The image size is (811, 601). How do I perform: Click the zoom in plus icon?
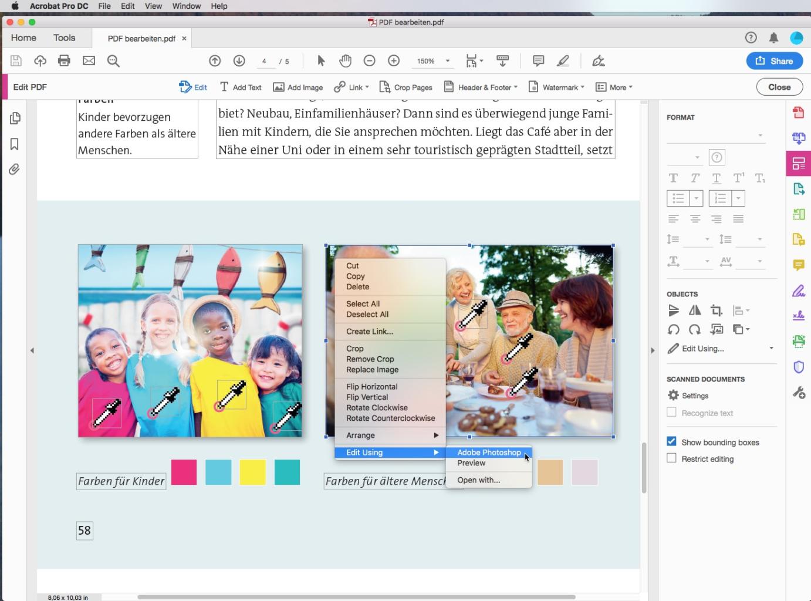pos(394,60)
